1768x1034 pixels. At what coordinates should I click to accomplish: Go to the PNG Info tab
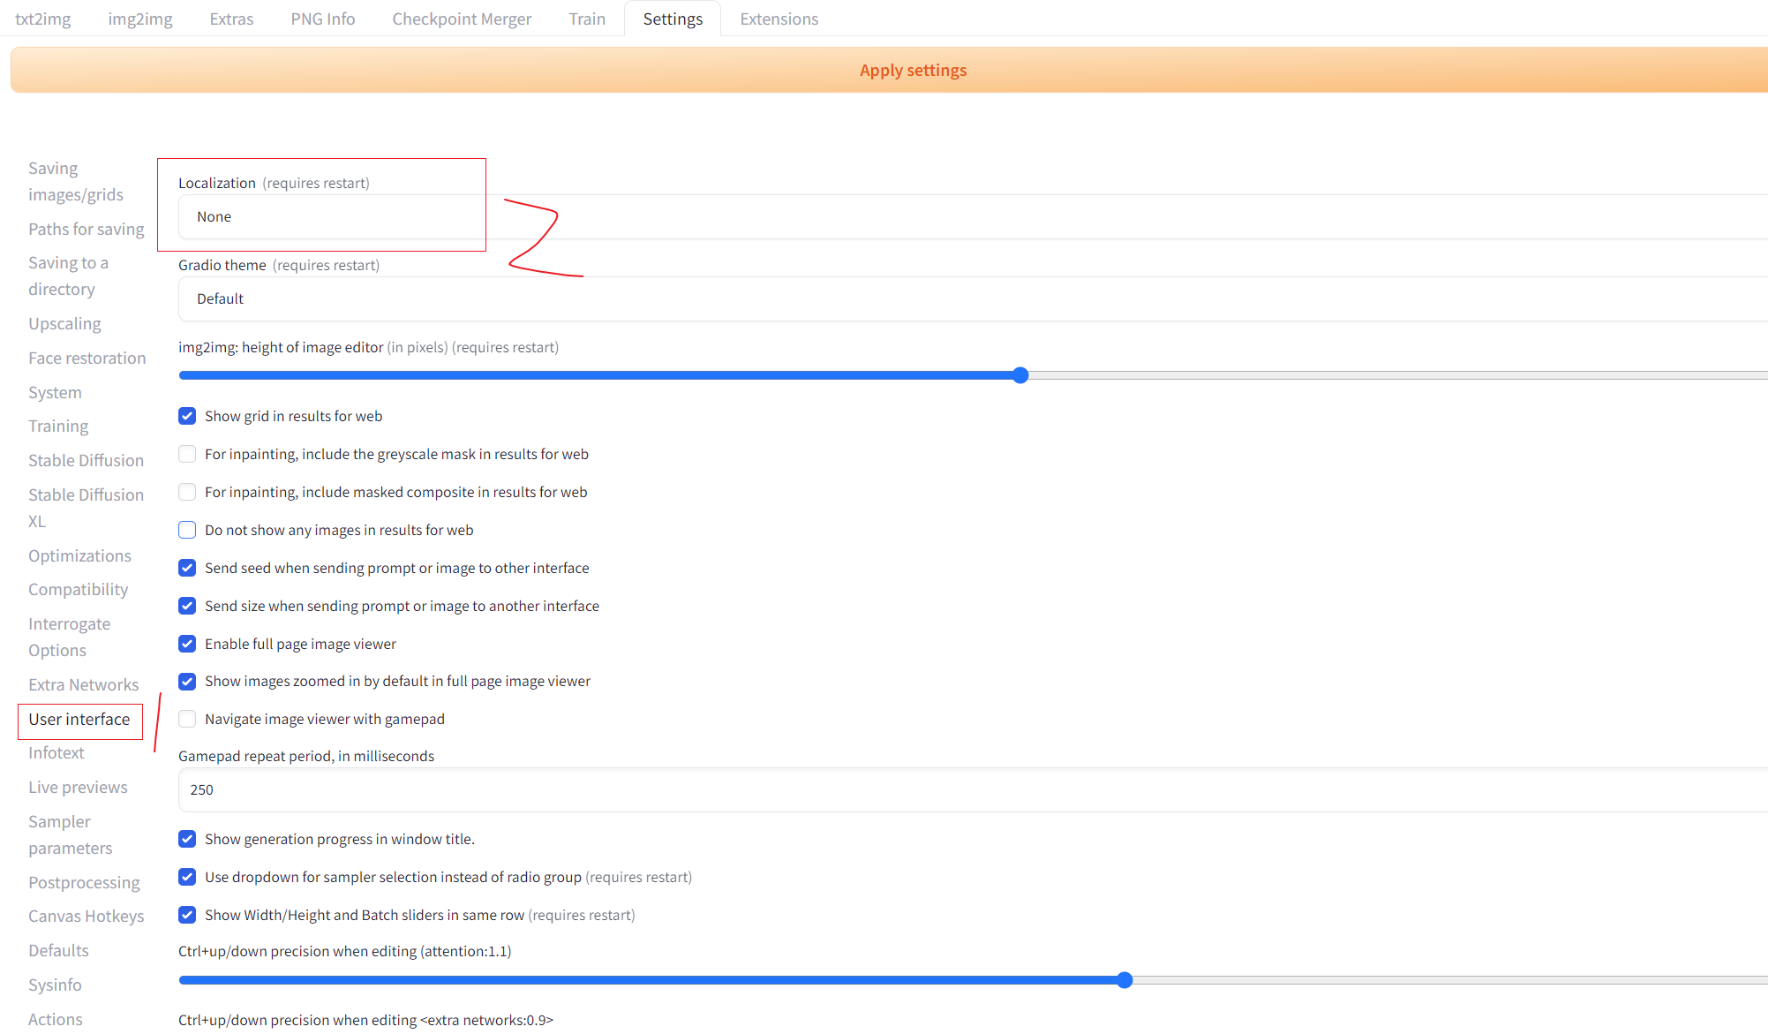(x=323, y=19)
